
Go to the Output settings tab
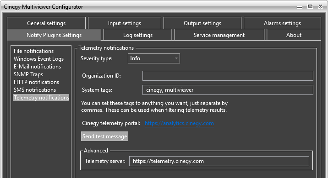point(202,23)
